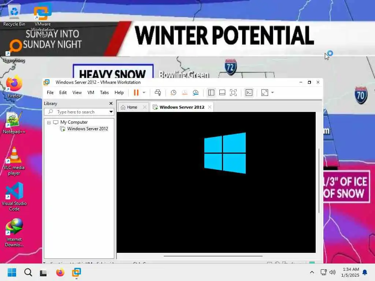Toggle the library sidebar view

[211, 93]
